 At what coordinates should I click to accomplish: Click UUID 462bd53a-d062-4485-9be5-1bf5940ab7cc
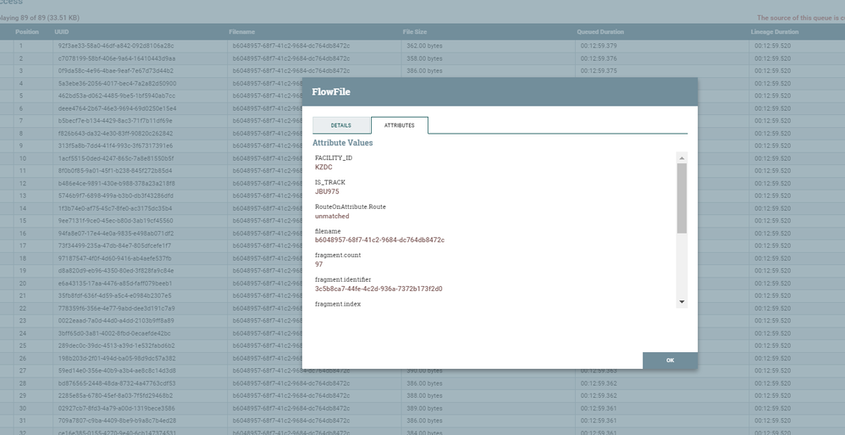pos(116,96)
